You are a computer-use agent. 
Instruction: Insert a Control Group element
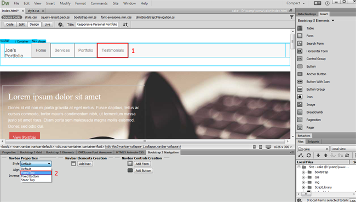[316, 59]
